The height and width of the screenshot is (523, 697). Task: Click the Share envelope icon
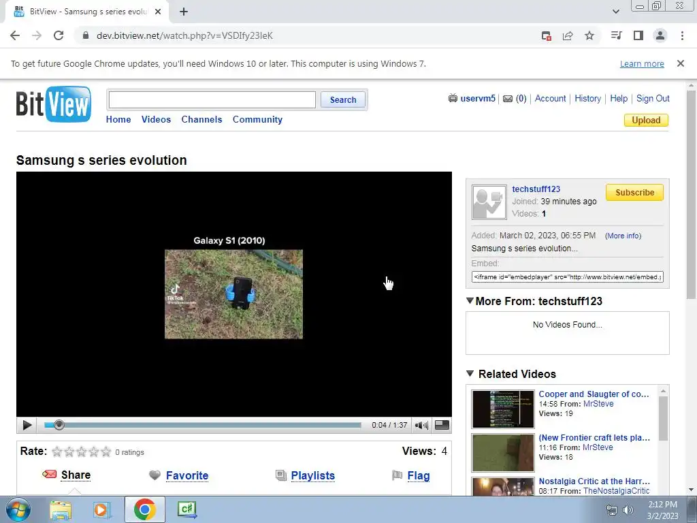click(49, 474)
